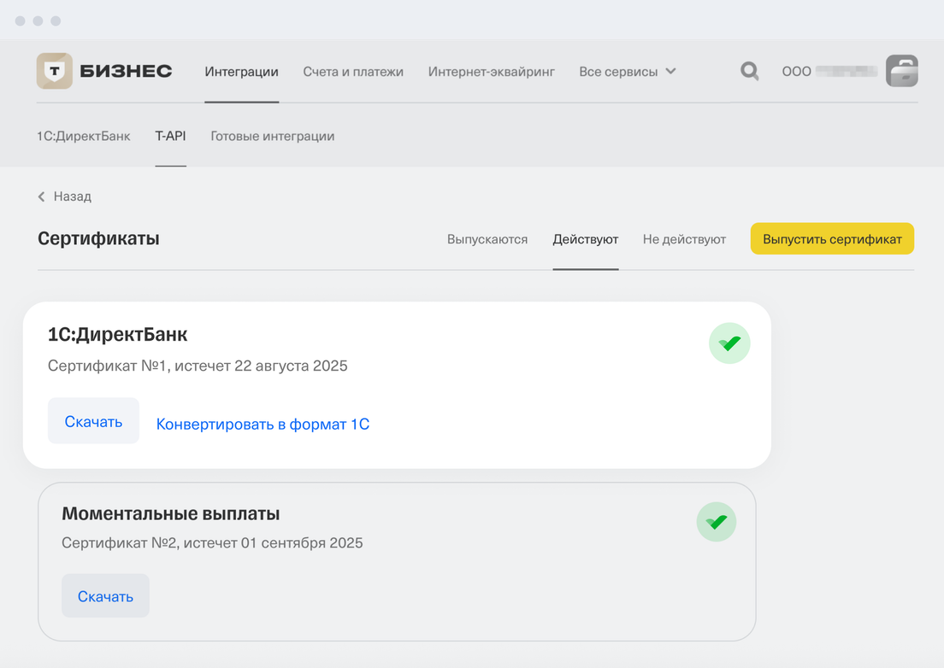This screenshot has width=944, height=668.
Task: Expand the Все сервисы dropdown
Action: 627,72
